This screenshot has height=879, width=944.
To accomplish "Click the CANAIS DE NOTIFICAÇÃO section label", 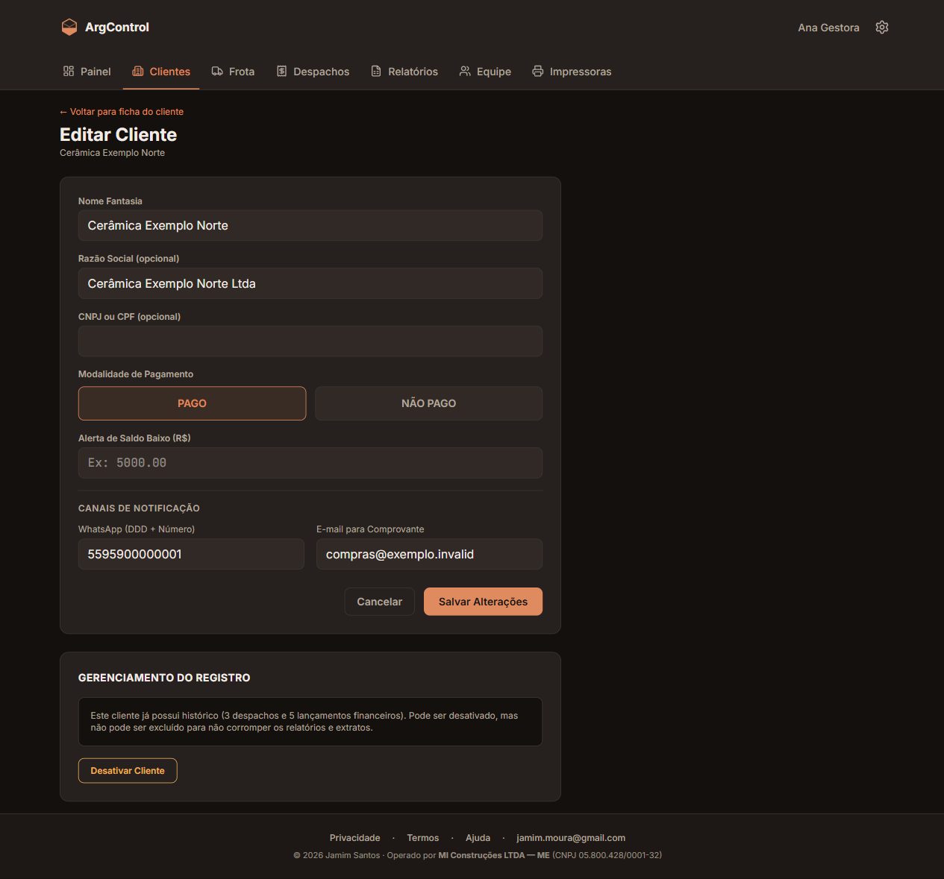I will [139, 508].
